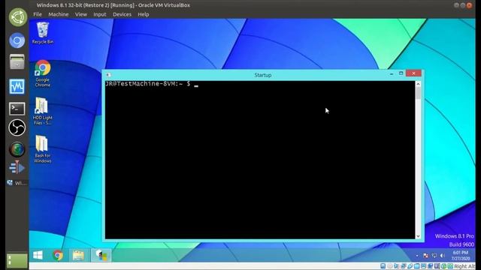Select the HDD Light Files folder
The width and height of the screenshot is (481, 270).
42,111
